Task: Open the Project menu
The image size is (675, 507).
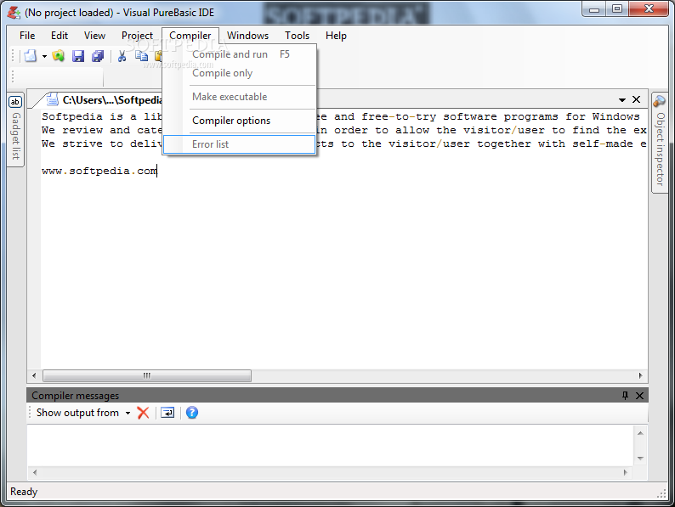Action: point(137,36)
